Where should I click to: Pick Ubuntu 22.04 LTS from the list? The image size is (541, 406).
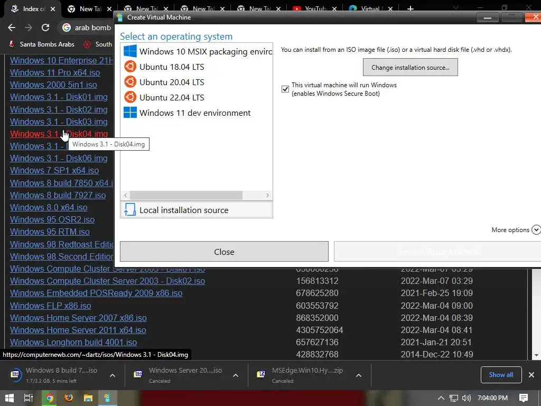(197, 97)
